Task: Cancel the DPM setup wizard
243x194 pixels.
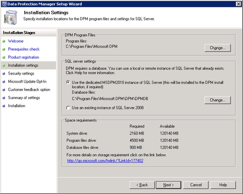Action: tap(196, 185)
